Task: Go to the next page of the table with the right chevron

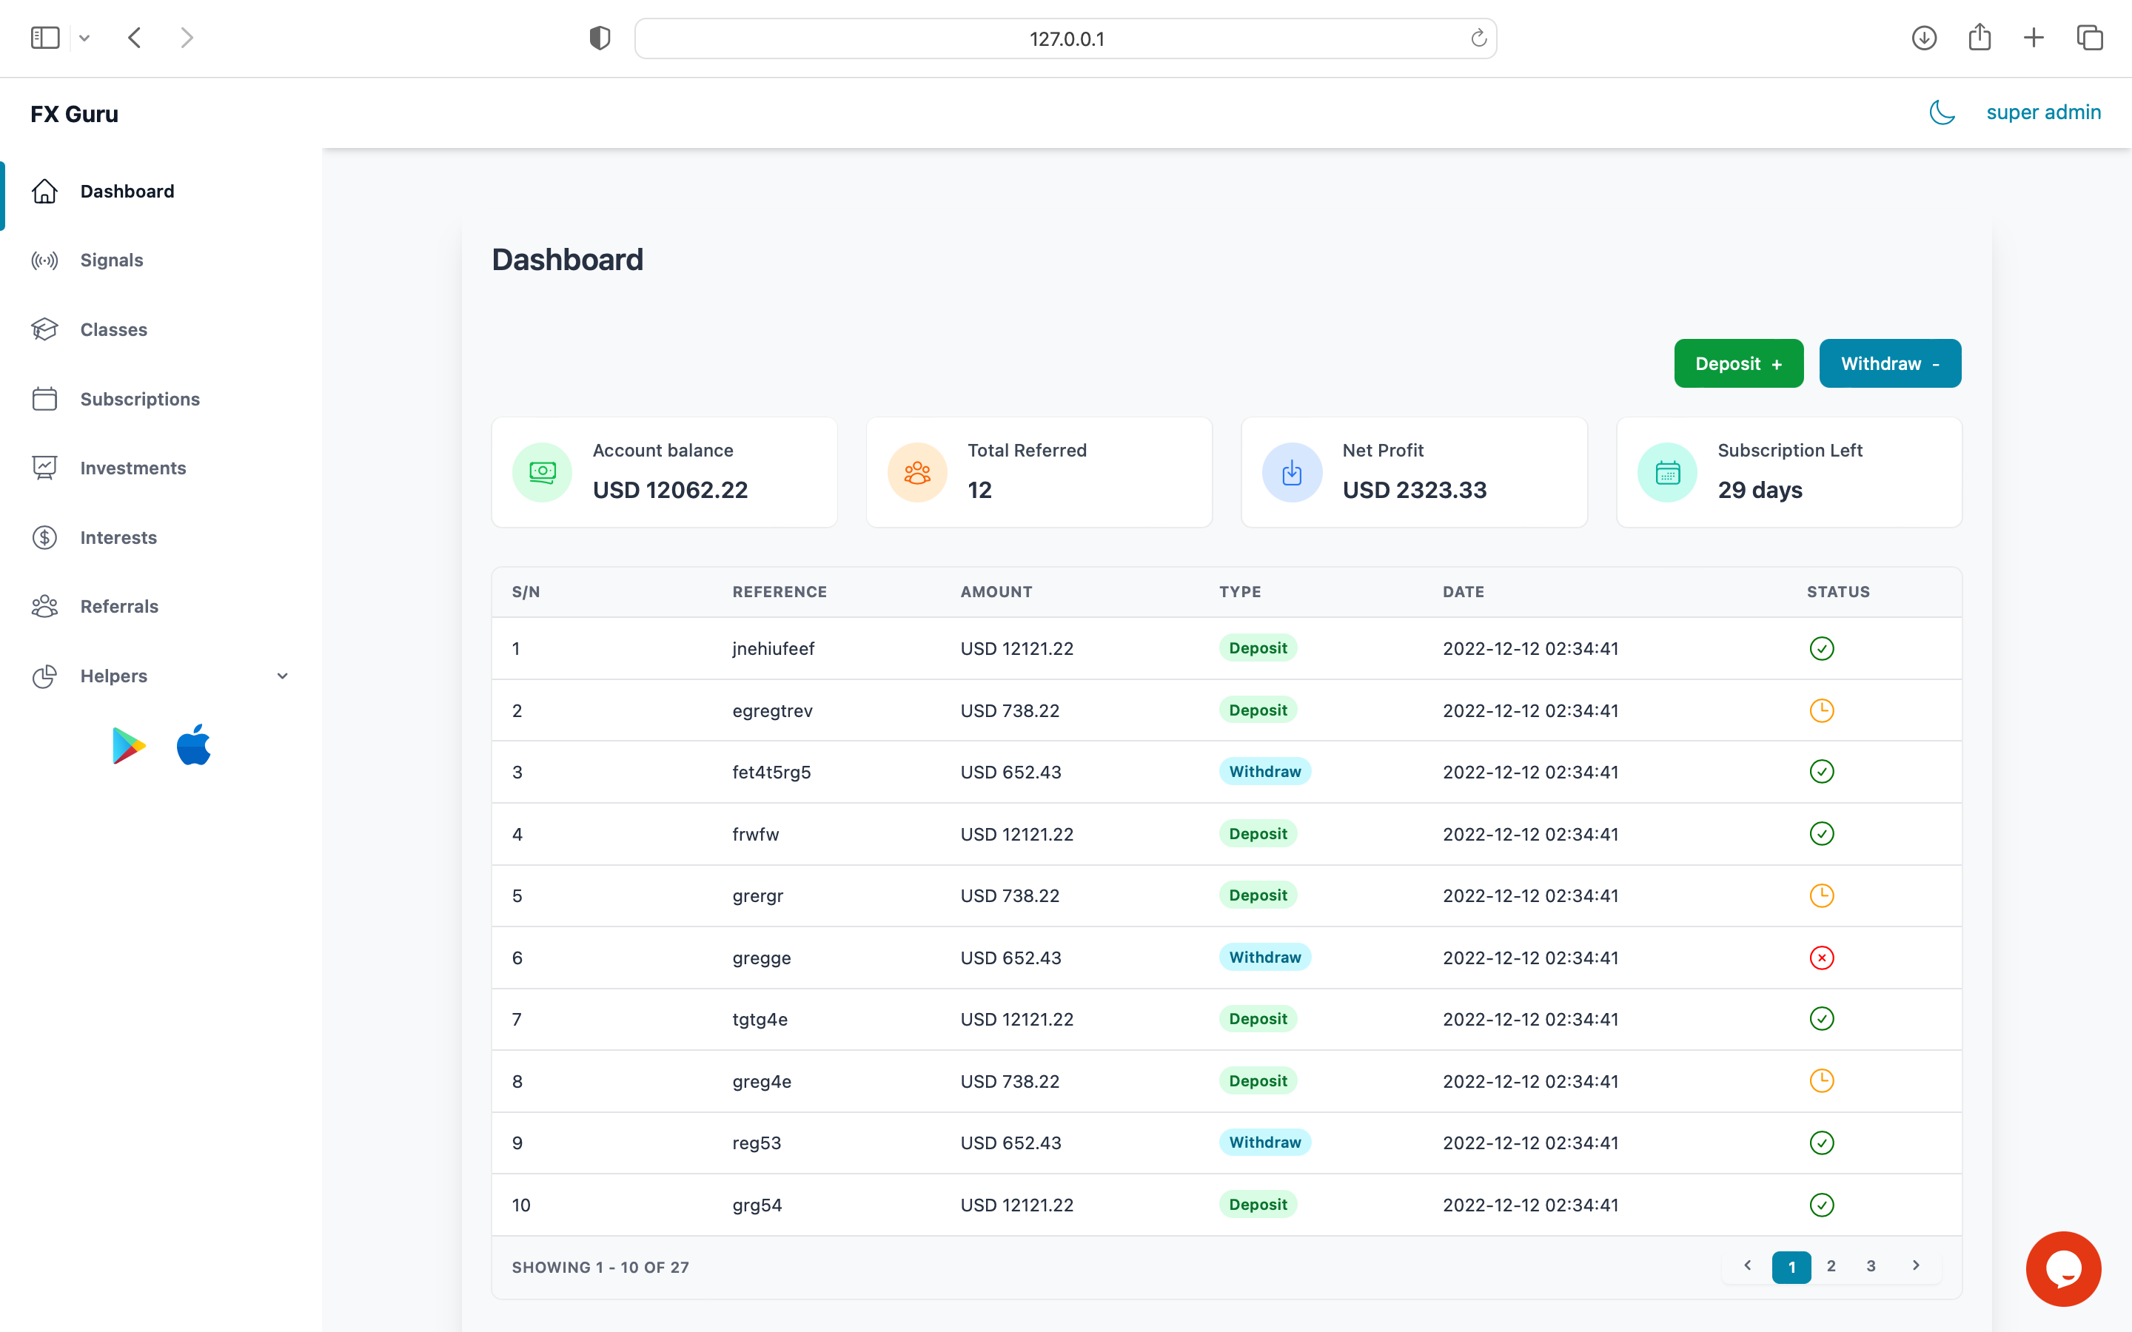Action: [x=1915, y=1266]
